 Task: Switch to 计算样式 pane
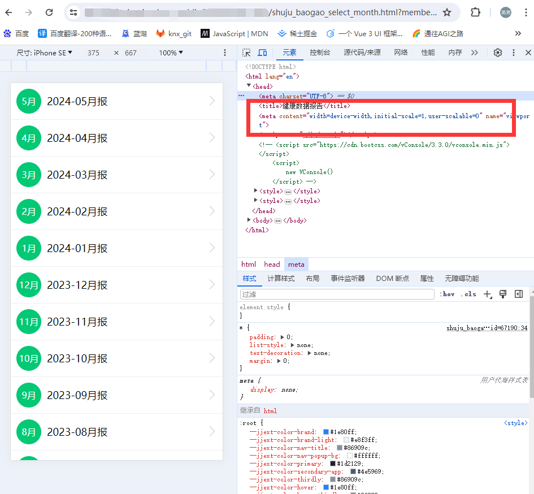click(281, 279)
